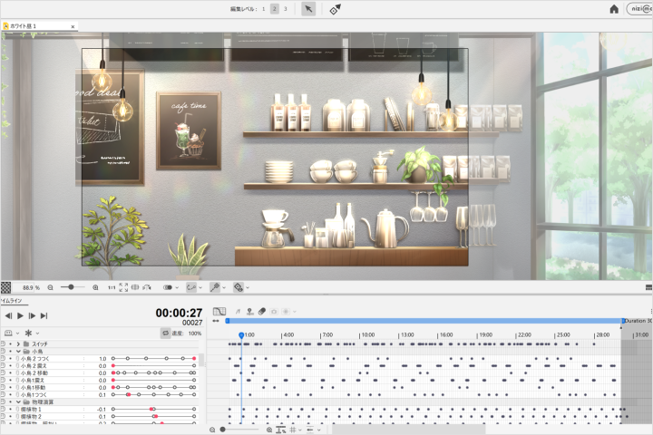The image size is (653, 435).
Task: Click the flip view icon under canvas
Action: click(147, 287)
